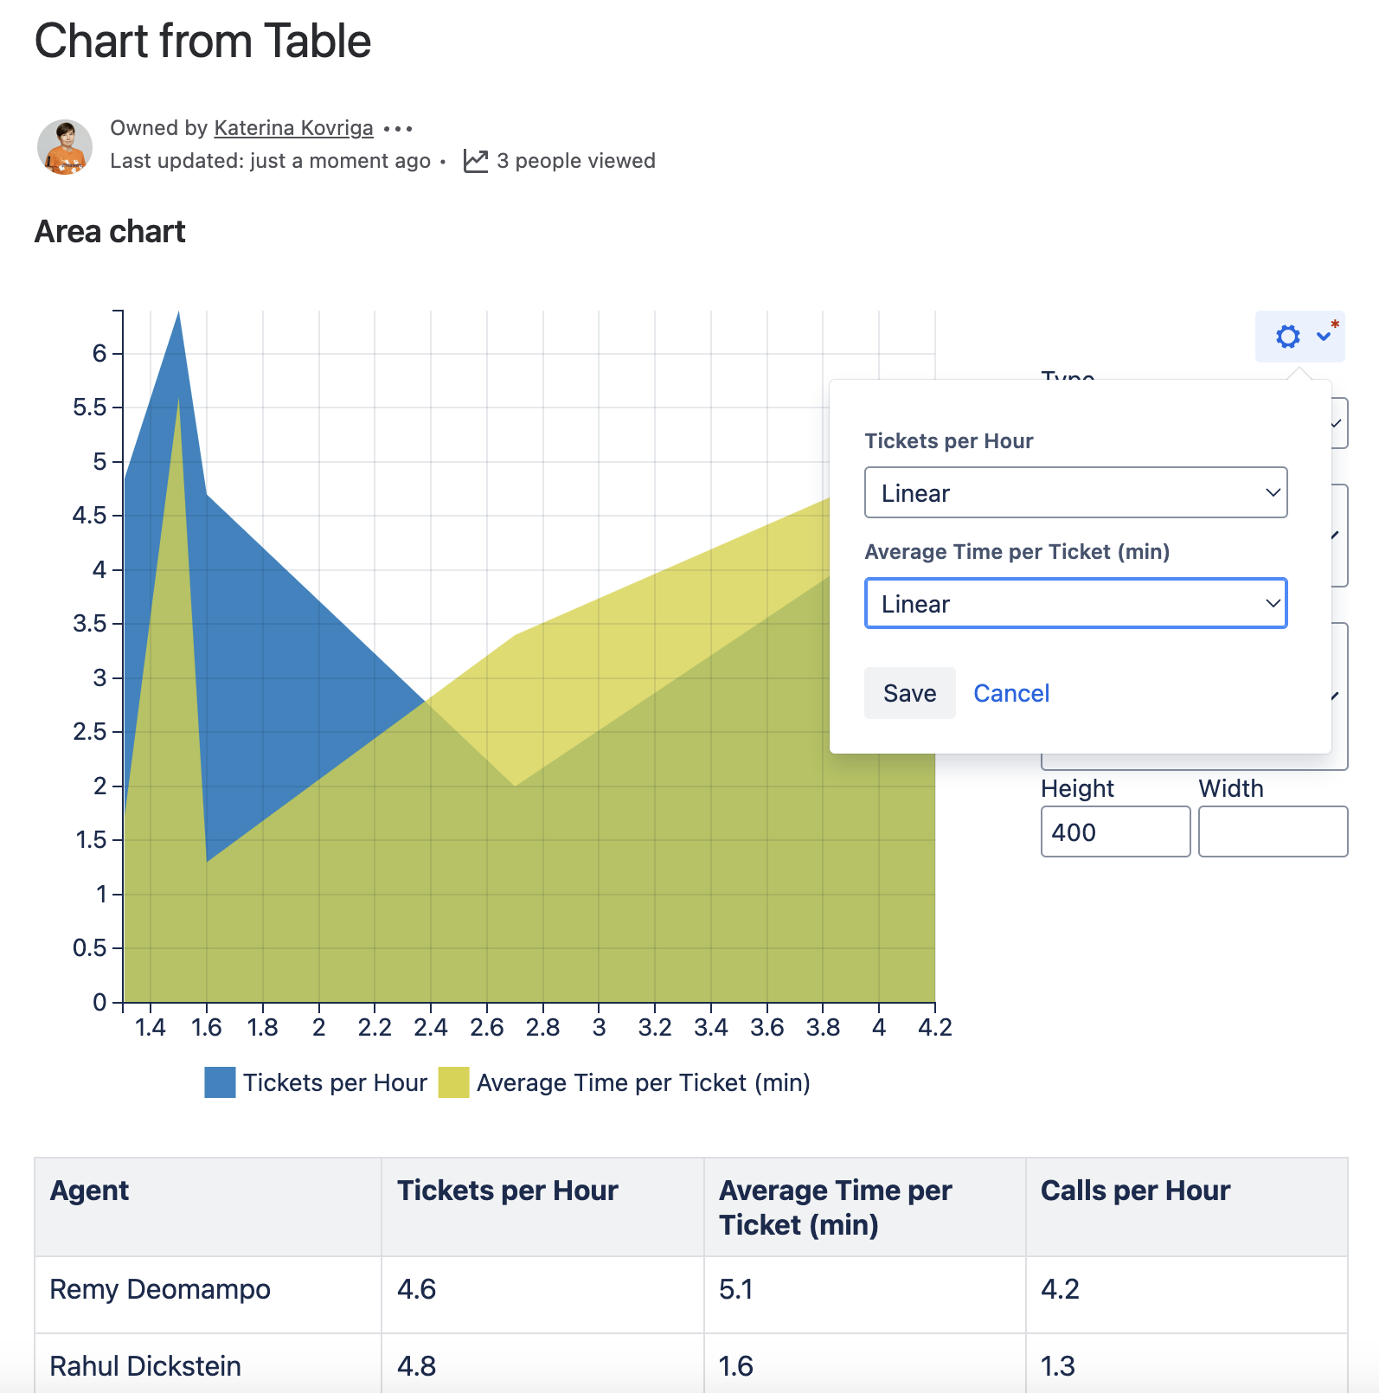Screen dimensions: 1379x1393
Task: Click the 3 people viewed text
Action: click(576, 161)
